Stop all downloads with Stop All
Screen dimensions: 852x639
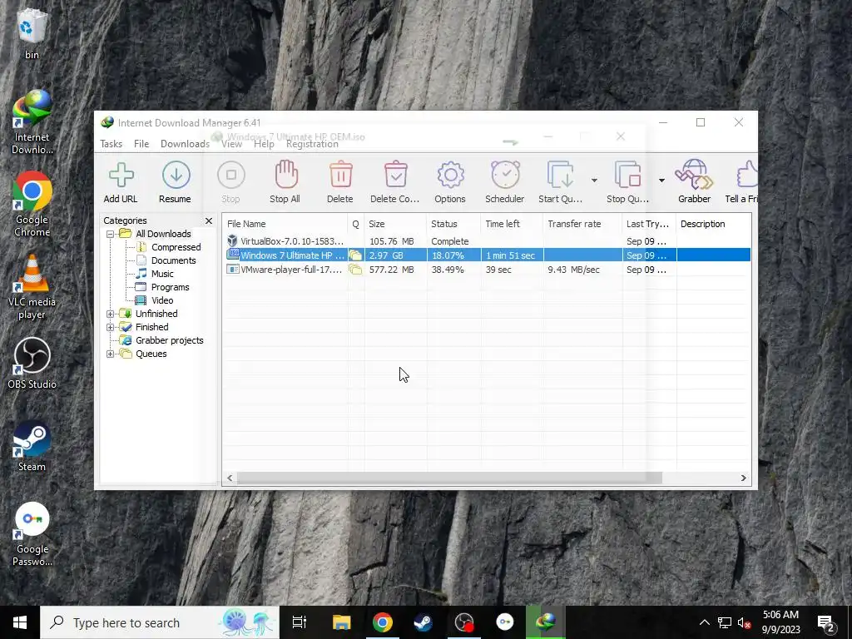click(285, 182)
